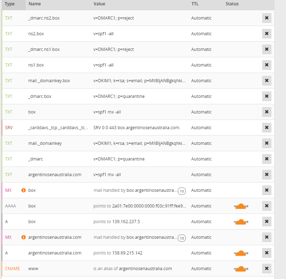286x279 pixels.
Task: Open TTL Automatic dropdown for ns1.box
Action: [x=201, y=65]
